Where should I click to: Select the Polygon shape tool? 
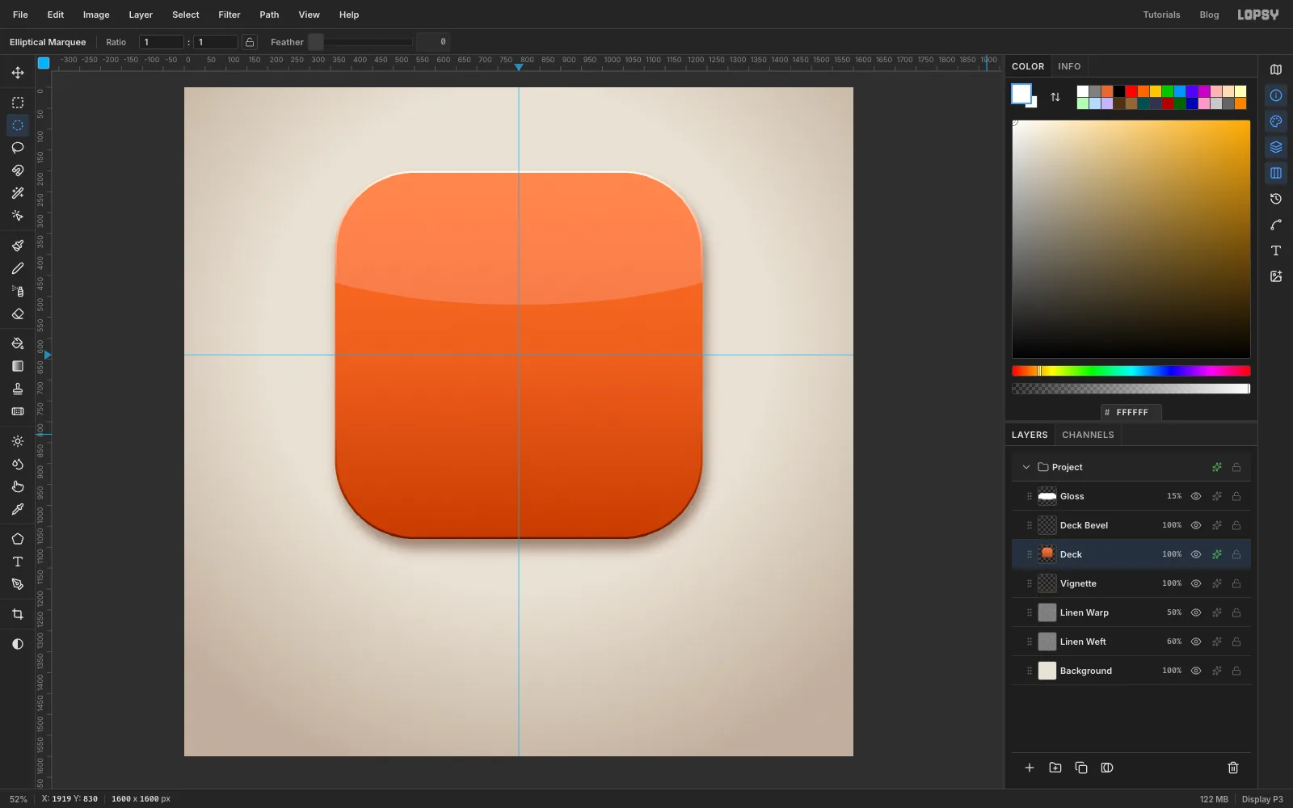[18, 539]
